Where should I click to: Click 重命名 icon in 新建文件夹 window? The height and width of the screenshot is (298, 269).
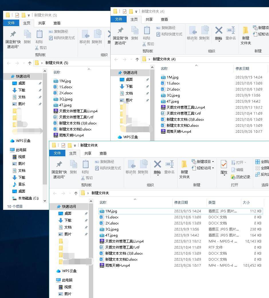click(170, 165)
